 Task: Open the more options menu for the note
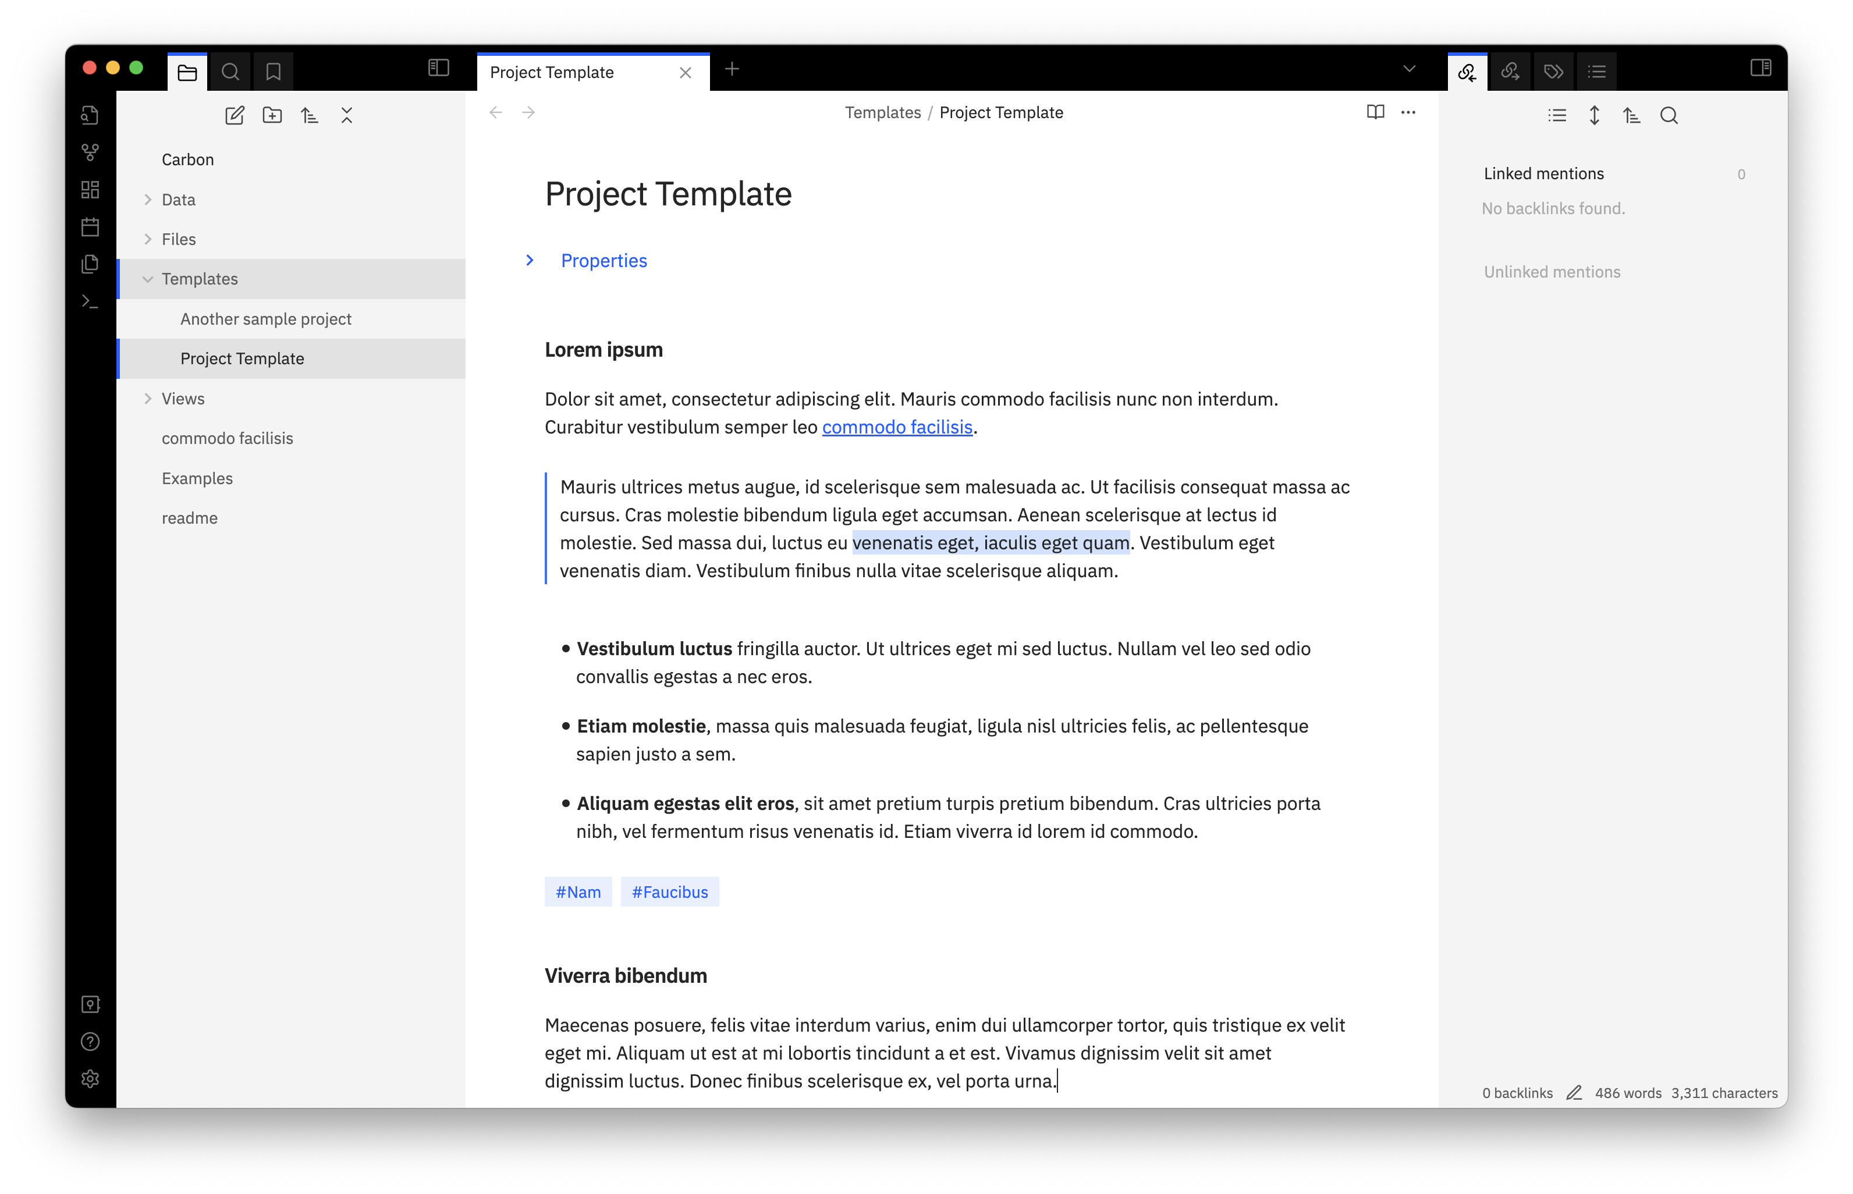coord(1409,112)
